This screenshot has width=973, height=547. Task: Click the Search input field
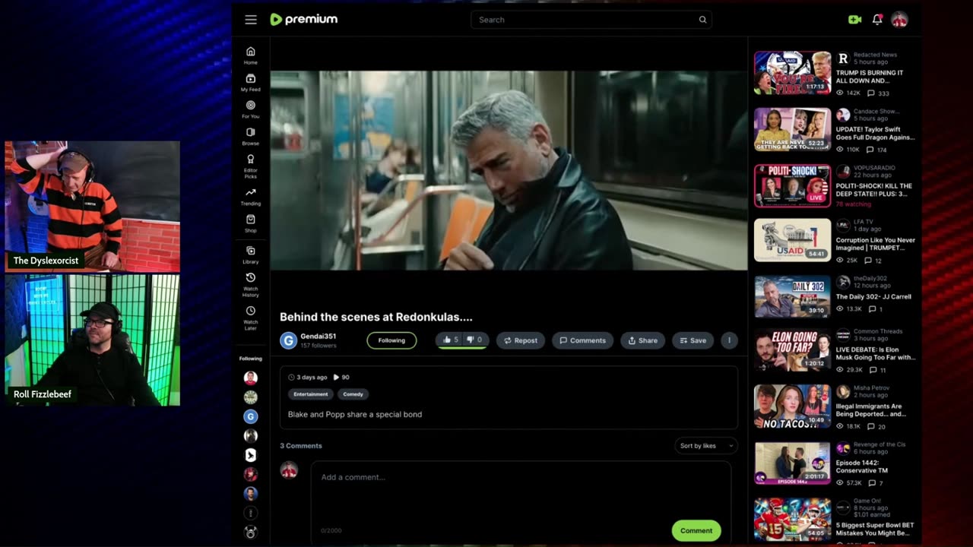pyautogui.click(x=591, y=20)
